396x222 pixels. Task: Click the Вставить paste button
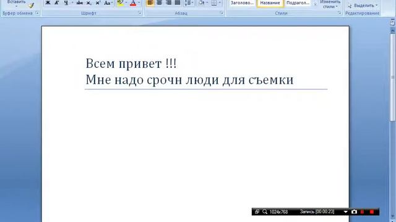pos(16,4)
